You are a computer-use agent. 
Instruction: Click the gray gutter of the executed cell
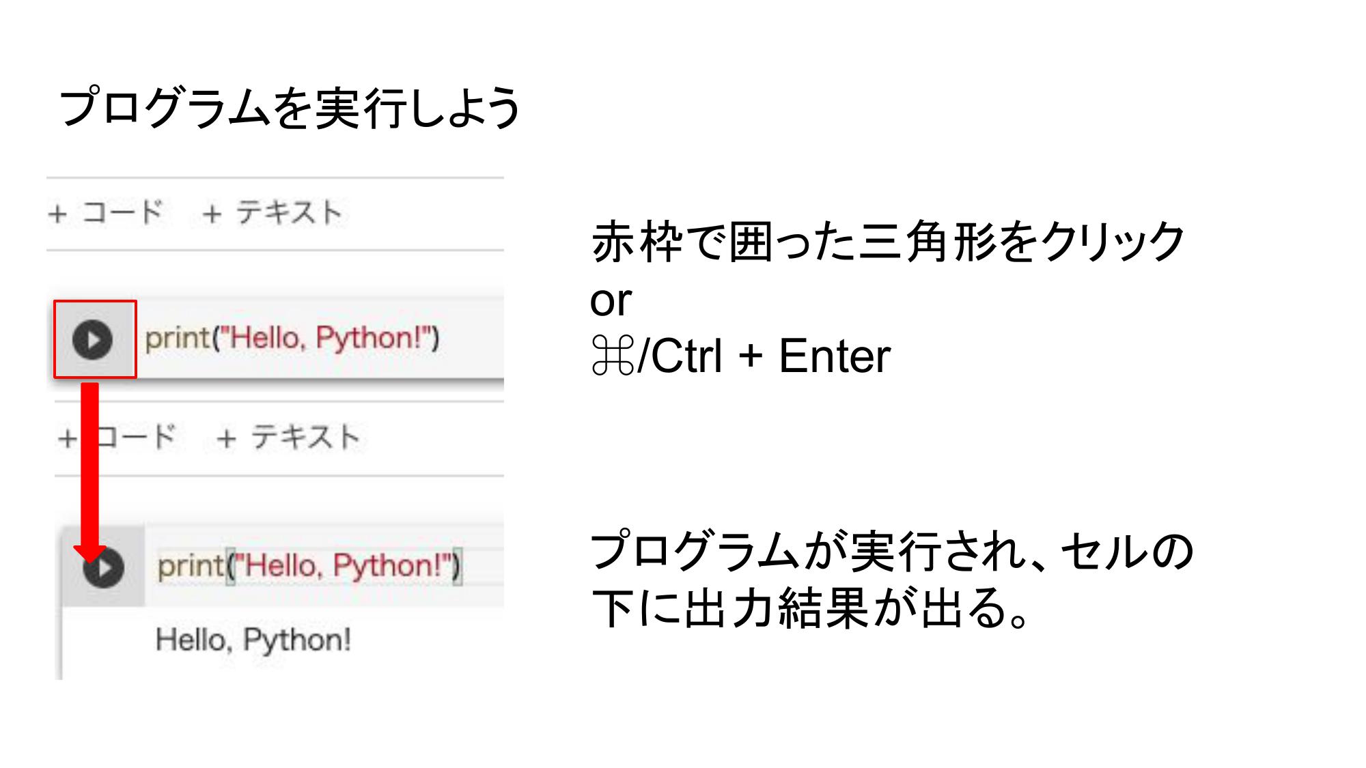[x=103, y=566]
